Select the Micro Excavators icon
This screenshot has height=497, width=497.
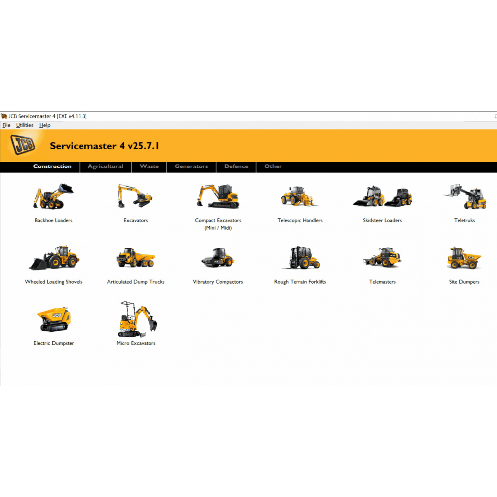pos(137,319)
